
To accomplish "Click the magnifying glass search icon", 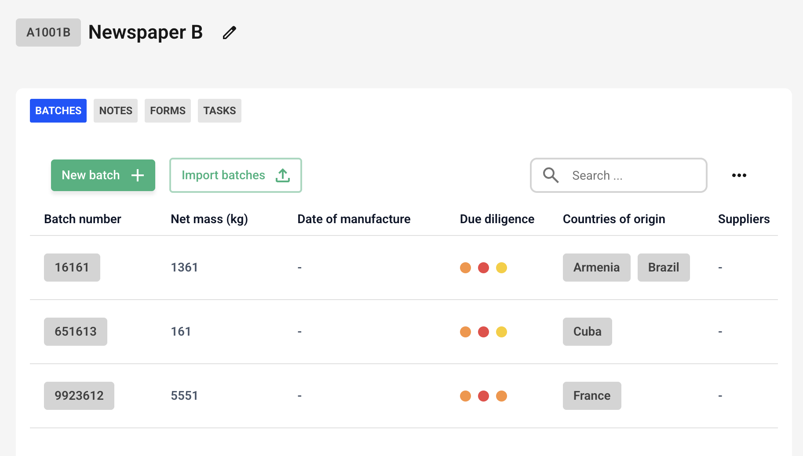I will (551, 175).
